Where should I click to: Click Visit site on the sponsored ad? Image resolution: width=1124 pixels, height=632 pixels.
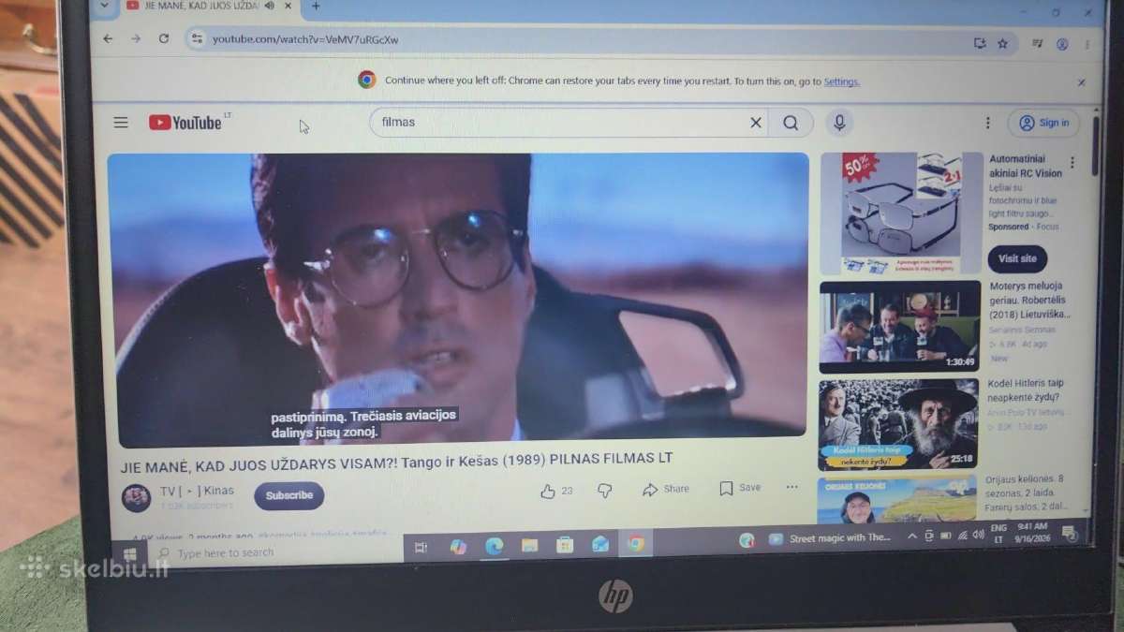click(x=1017, y=259)
